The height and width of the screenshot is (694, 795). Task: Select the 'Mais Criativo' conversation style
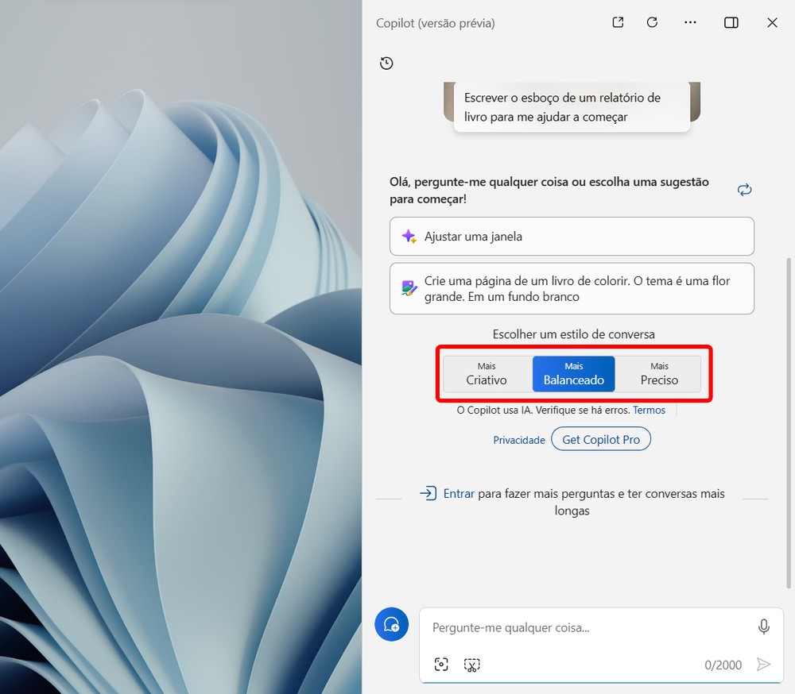pyautogui.click(x=486, y=373)
